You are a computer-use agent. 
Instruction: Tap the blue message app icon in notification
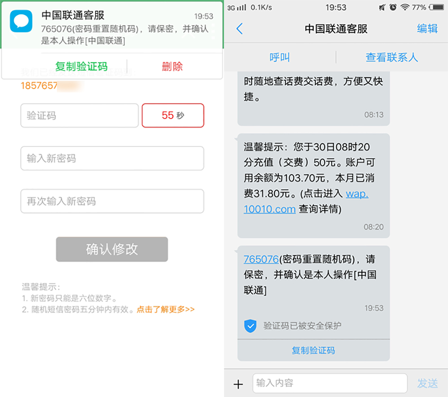click(21, 21)
